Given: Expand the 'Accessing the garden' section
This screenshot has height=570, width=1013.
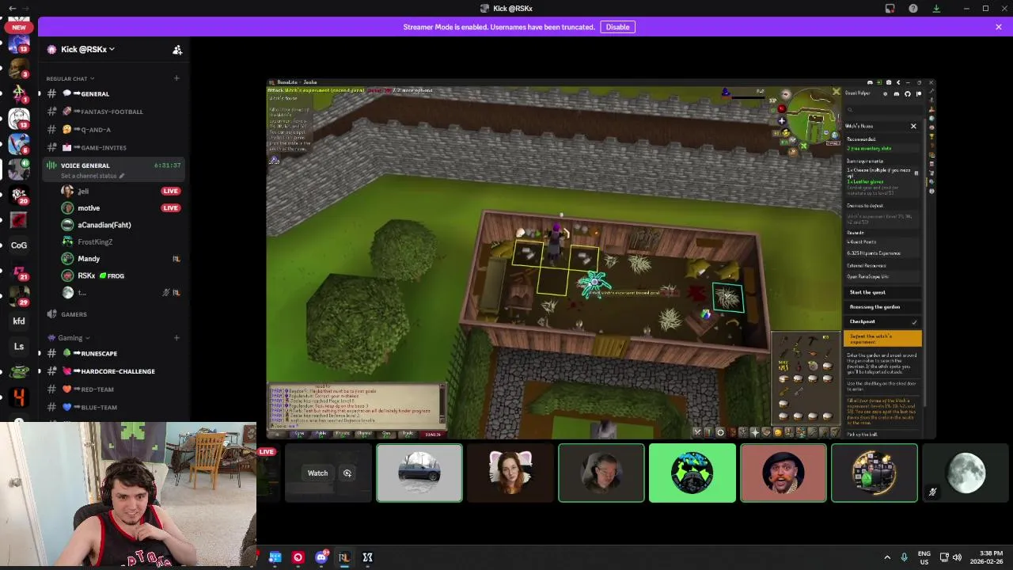Looking at the screenshot, I should (x=882, y=307).
